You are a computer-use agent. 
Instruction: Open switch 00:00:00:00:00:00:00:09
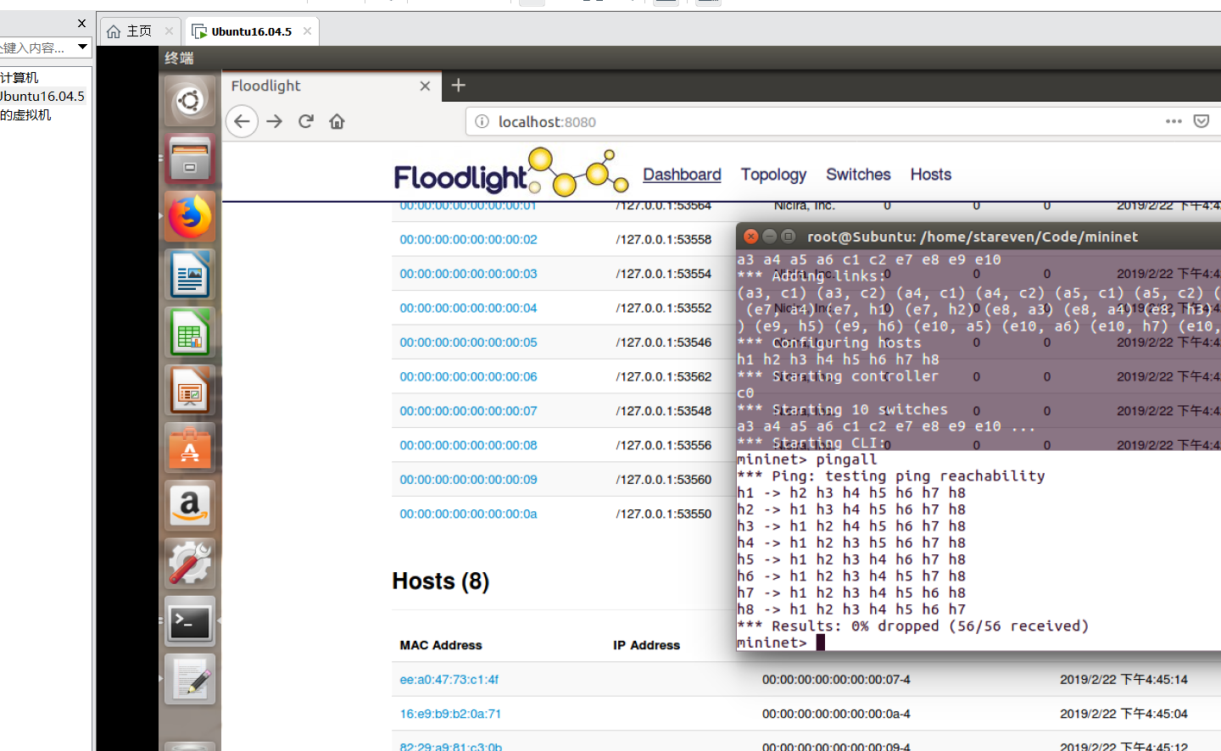coord(468,480)
